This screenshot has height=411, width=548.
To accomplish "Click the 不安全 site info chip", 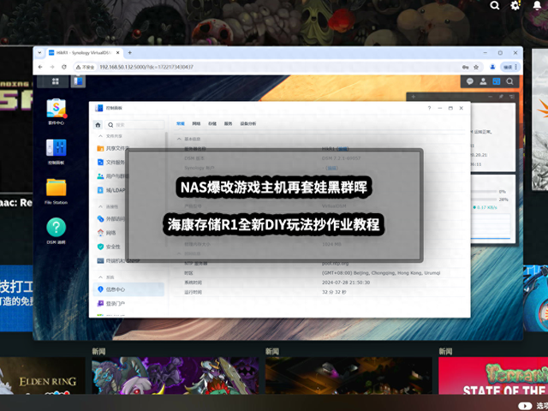I will (x=86, y=67).
